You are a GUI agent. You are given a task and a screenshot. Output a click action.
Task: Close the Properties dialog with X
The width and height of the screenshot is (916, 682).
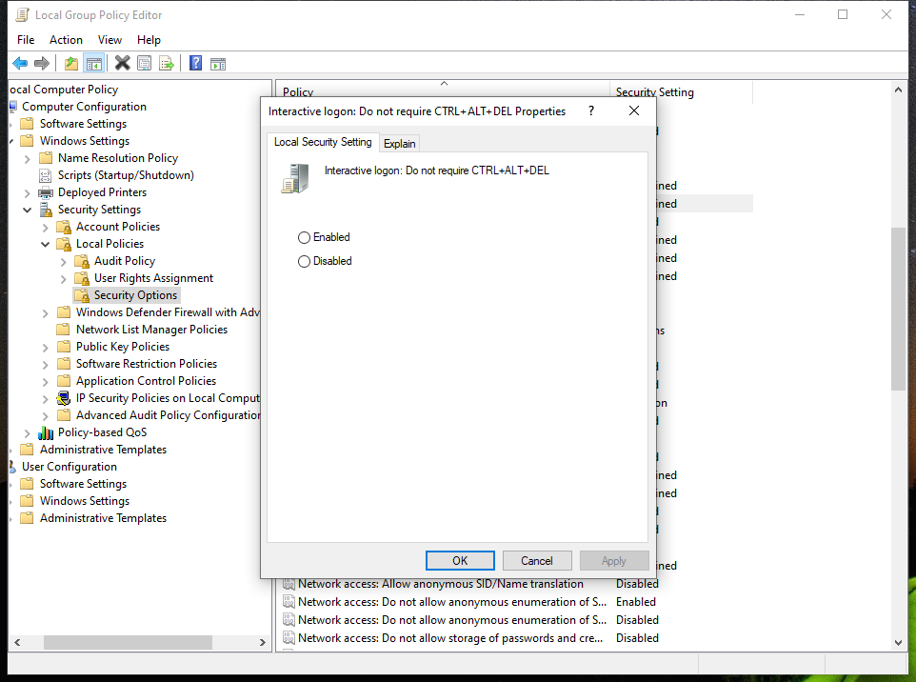point(634,111)
